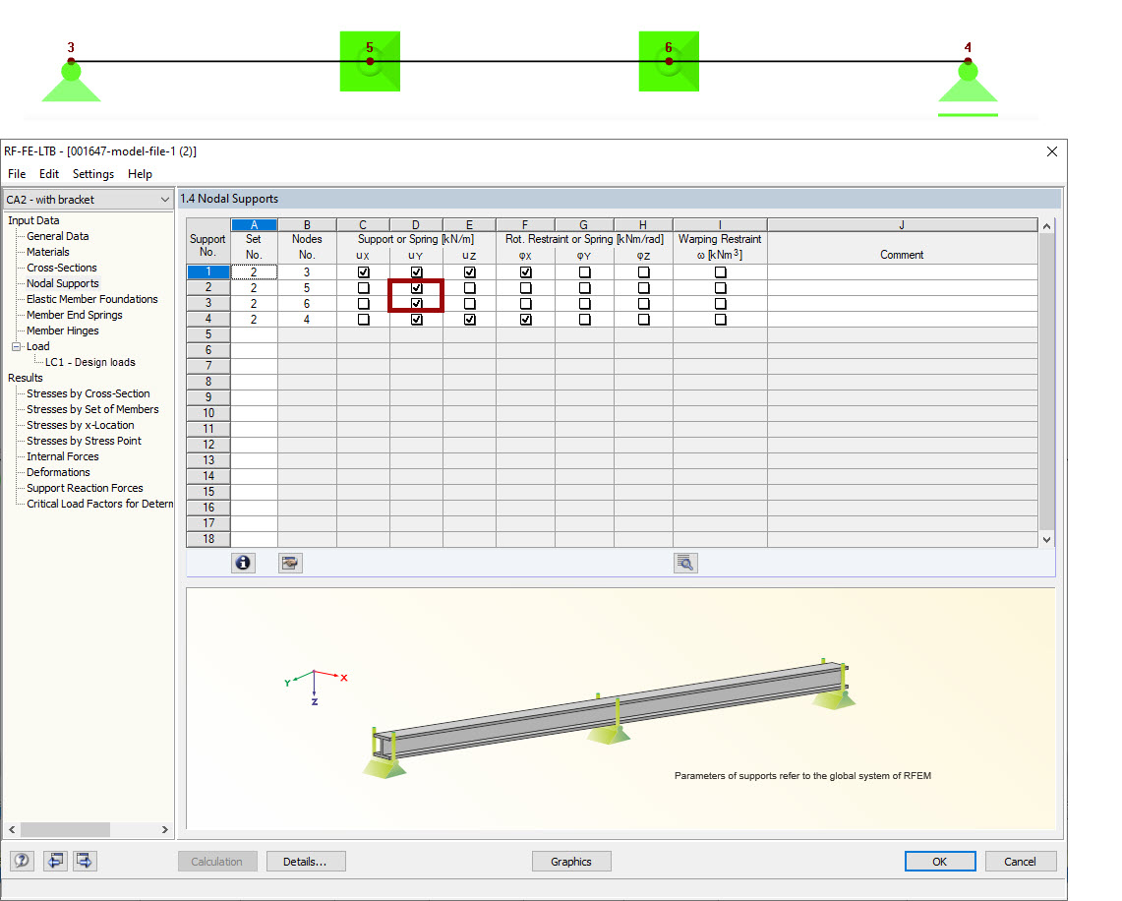The height and width of the screenshot is (901, 1122).
Task: Enable uY support for node 5
Action: (415, 287)
